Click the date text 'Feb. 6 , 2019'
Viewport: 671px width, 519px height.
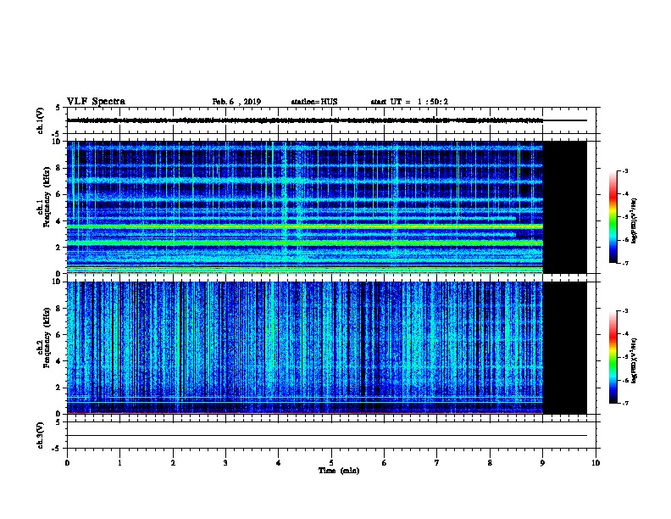236,102
